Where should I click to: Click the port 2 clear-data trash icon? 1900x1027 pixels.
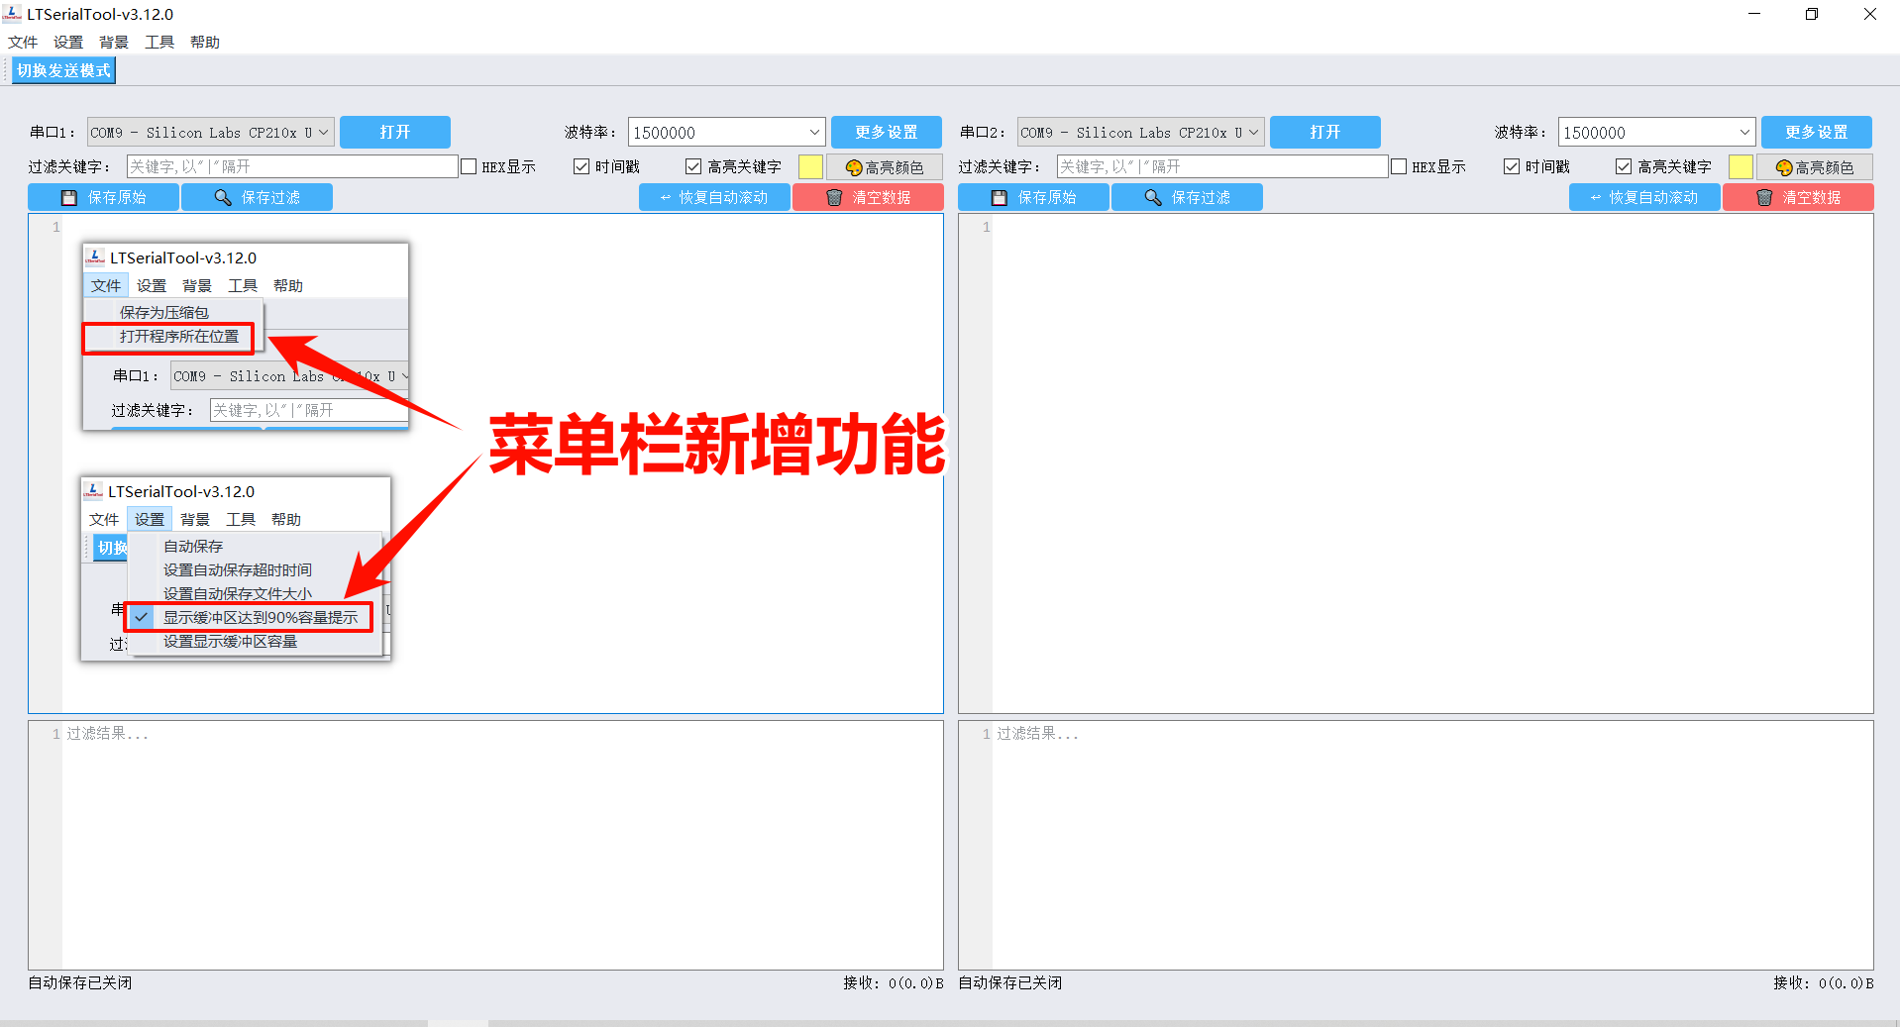click(1764, 198)
